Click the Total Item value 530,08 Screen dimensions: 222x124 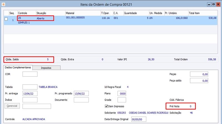(212, 18)
